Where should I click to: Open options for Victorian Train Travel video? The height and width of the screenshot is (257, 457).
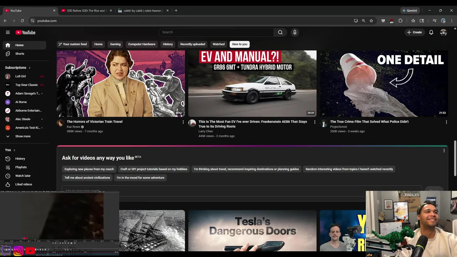tap(183, 122)
